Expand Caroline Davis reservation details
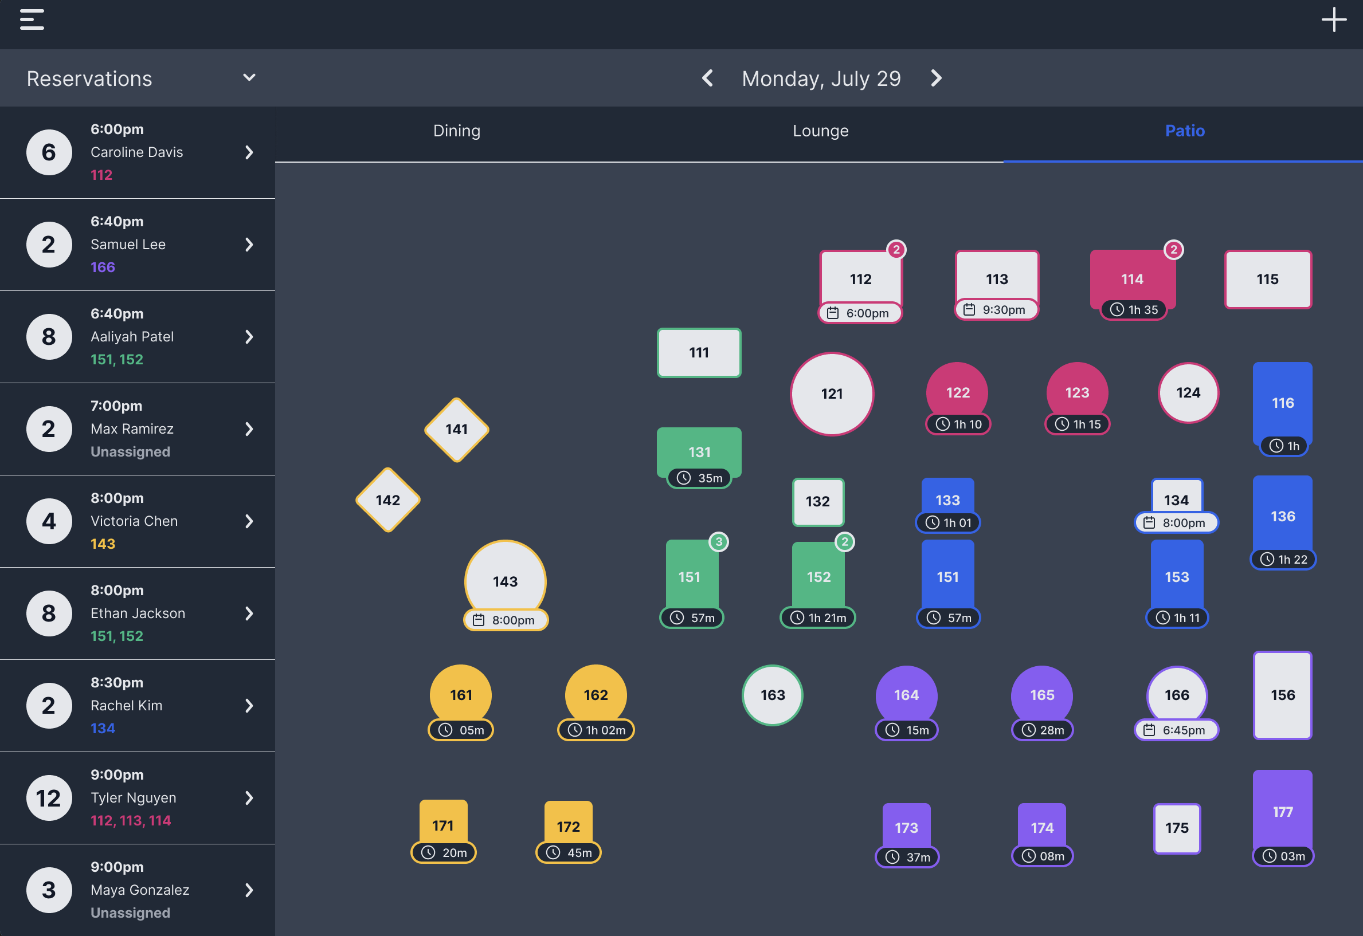The width and height of the screenshot is (1363, 936). pyautogui.click(x=249, y=151)
